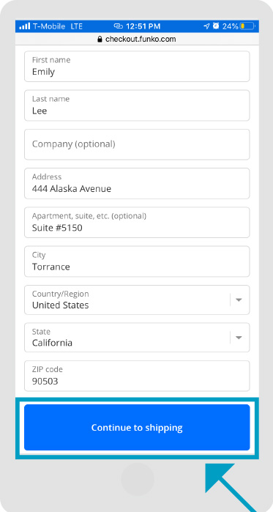Edit the Last name field with Lee
Image resolution: width=273 pixels, height=512 pixels.
point(137,105)
